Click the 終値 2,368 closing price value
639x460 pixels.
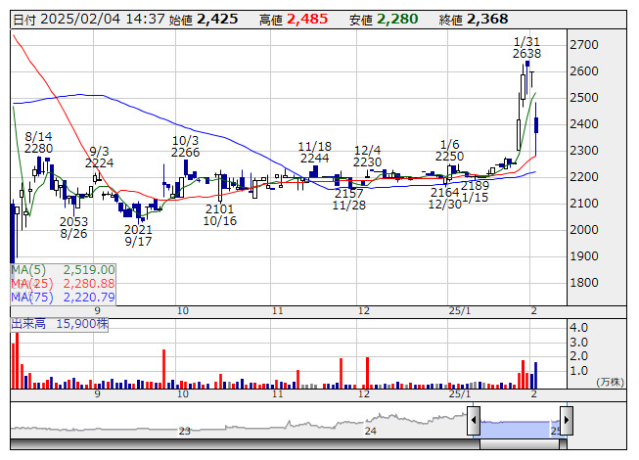[x=474, y=20]
